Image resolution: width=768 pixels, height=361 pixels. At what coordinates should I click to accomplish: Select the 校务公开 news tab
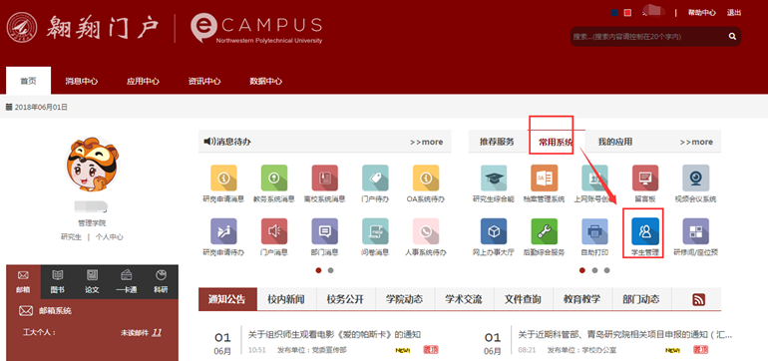346,299
